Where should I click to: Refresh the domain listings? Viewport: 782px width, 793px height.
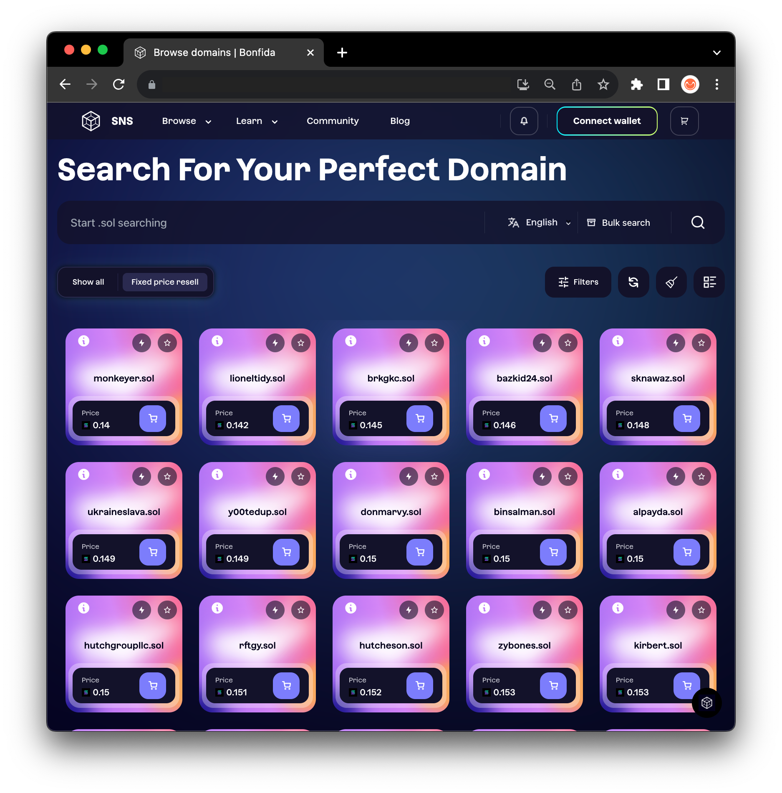pos(633,282)
